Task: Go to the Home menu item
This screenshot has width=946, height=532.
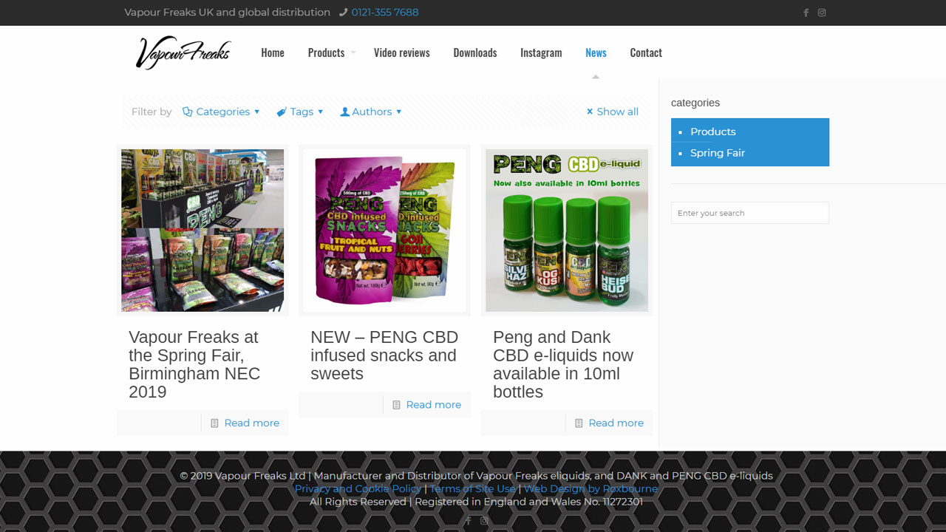Action: 273,52
